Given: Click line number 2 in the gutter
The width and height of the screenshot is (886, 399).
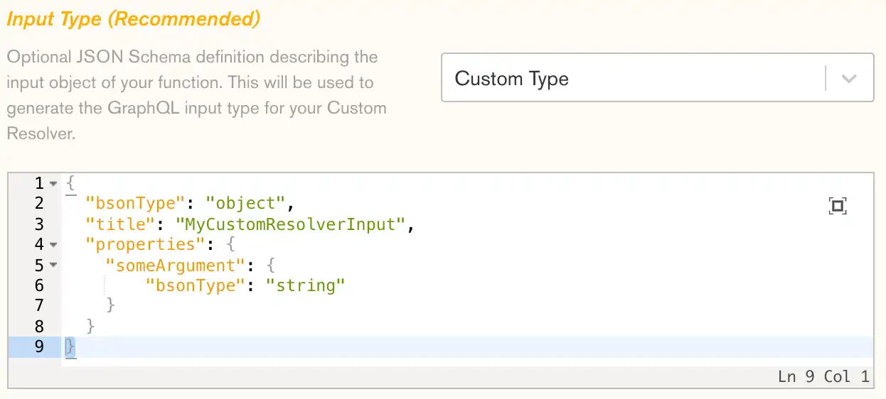Looking at the screenshot, I should (38, 204).
